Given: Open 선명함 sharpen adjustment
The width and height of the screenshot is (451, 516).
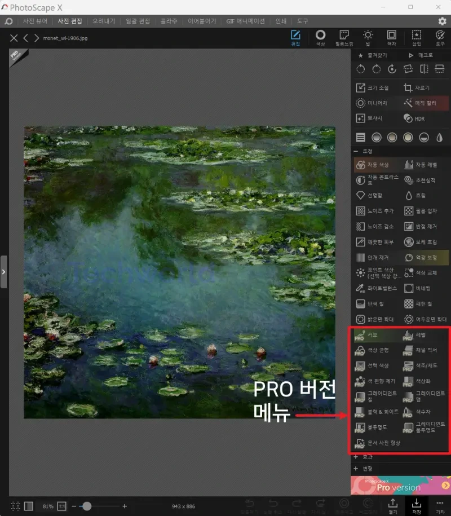Looking at the screenshot, I should click(369, 196).
